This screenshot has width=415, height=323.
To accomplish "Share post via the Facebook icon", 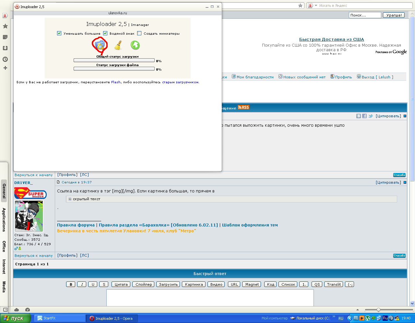I will (364, 116).
